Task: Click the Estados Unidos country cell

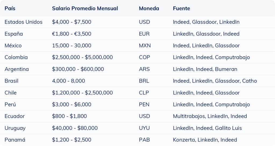Action: click(x=23, y=22)
